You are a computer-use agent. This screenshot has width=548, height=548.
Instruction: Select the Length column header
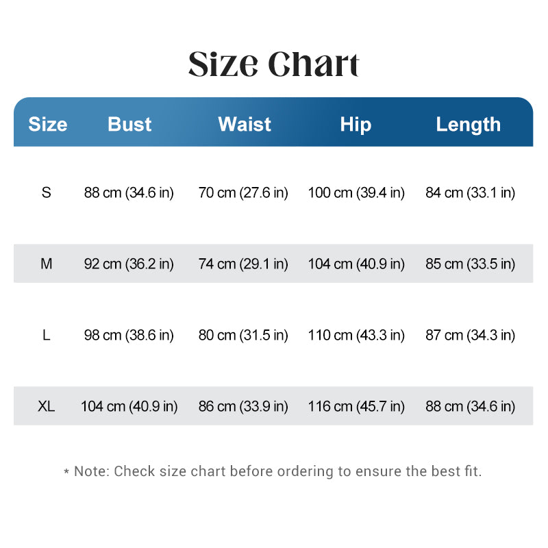(469, 125)
